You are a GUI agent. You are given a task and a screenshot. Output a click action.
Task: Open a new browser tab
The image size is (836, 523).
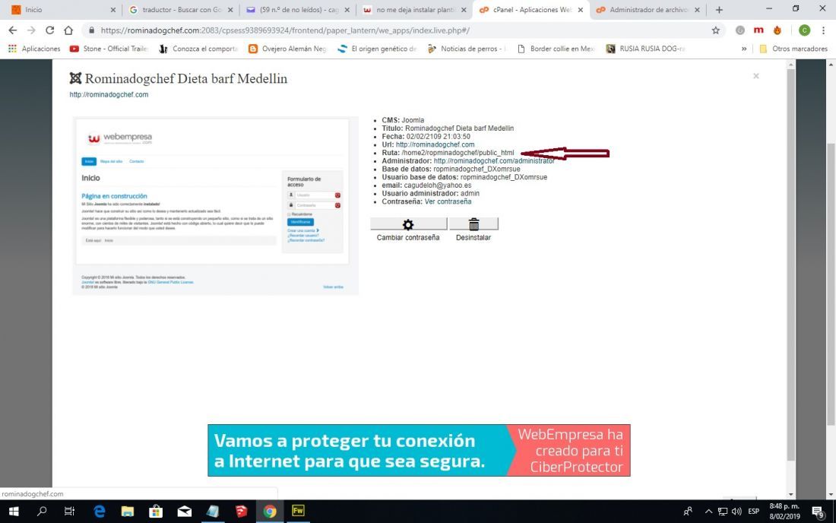(x=719, y=10)
